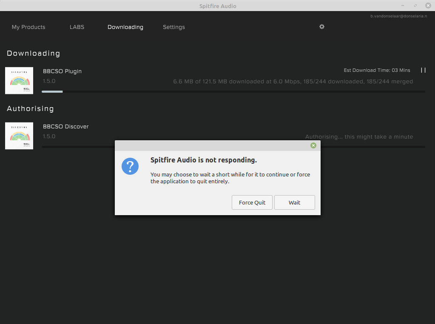Image resolution: width=435 pixels, height=324 pixels.
Task: Click Est Download Time: 03 Mins
Action: (x=377, y=70)
